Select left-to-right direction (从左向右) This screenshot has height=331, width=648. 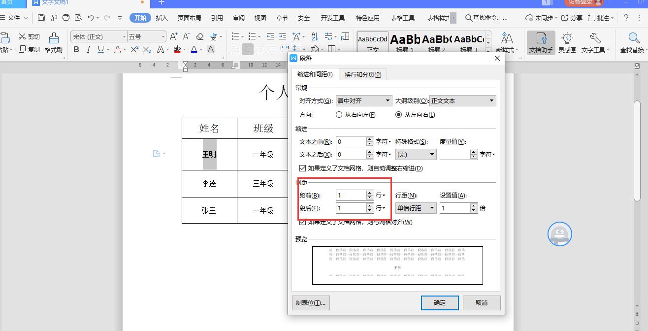pyautogui.click(x=415, y=115)
